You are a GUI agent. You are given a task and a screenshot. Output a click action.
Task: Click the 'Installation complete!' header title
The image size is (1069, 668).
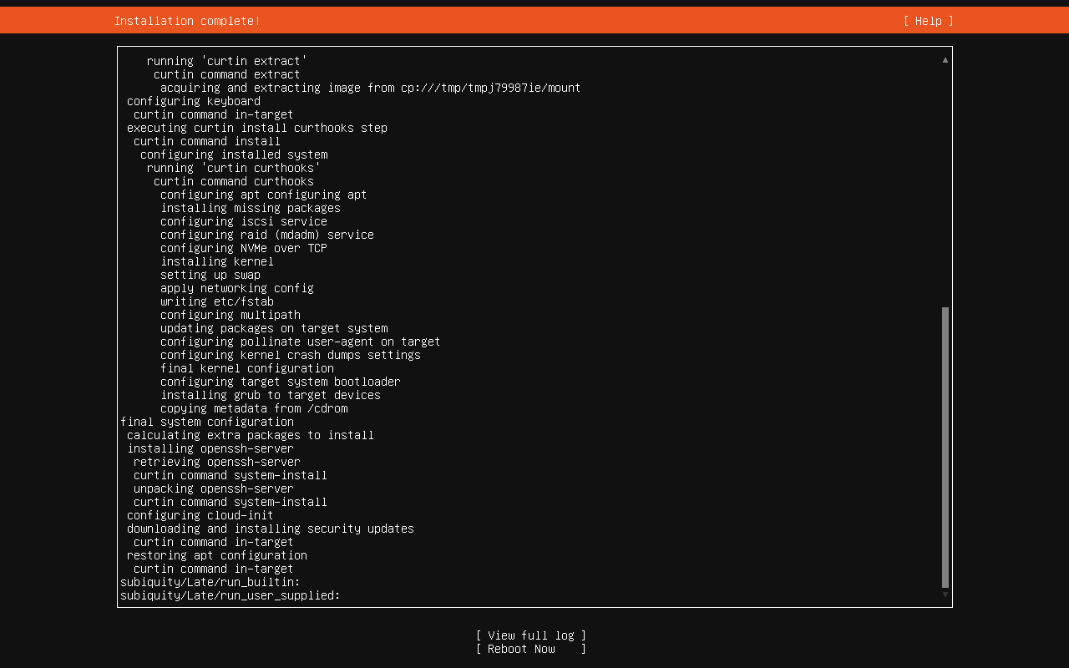pyautogui.click(x=187, y=21)
